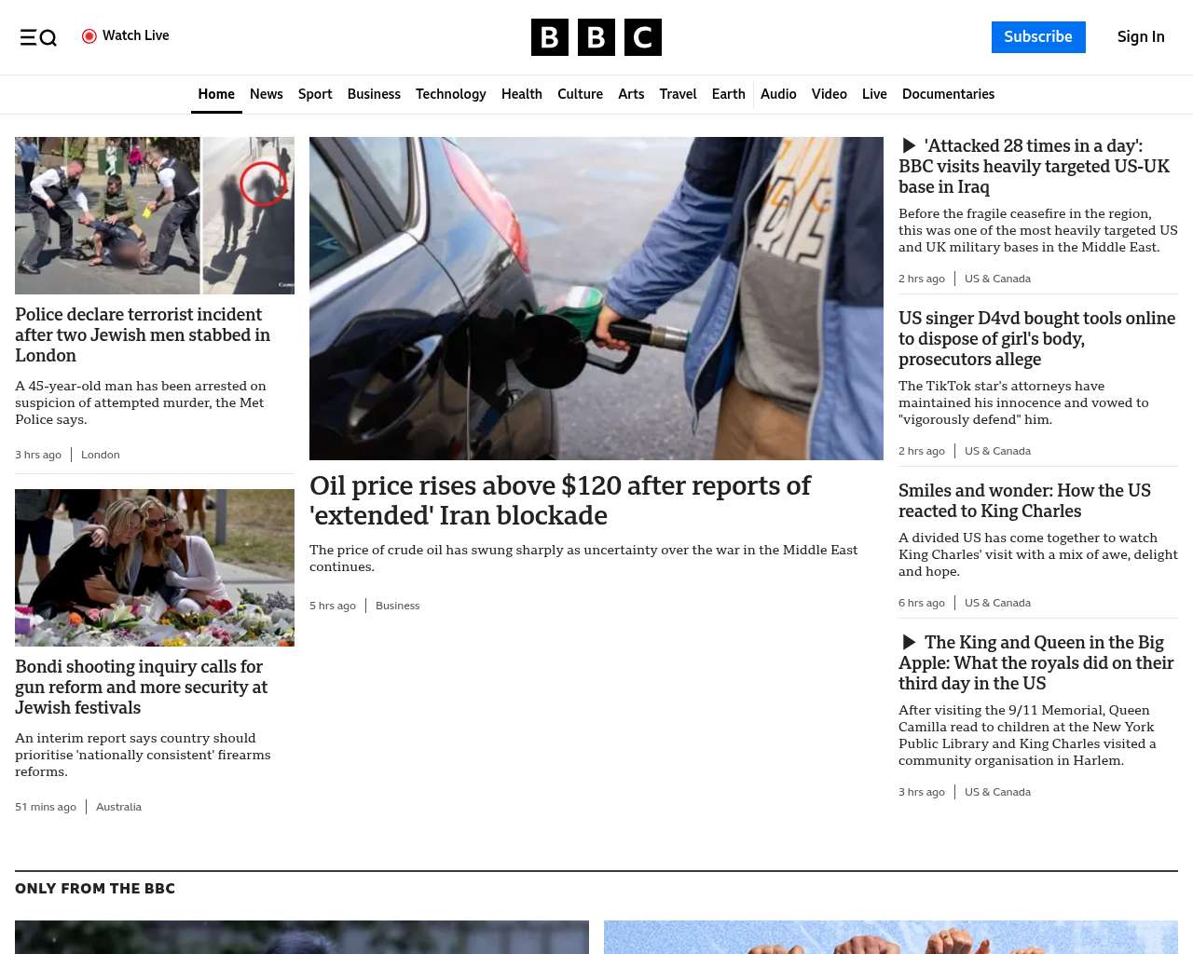Image resolution: width=1193 pixels, height=954 pixels.
Task: Play the 'Attacked 28 times' video story
Action: tap(909, 145)
